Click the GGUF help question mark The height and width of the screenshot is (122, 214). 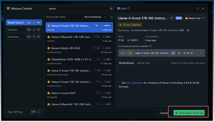click(128, 8)
